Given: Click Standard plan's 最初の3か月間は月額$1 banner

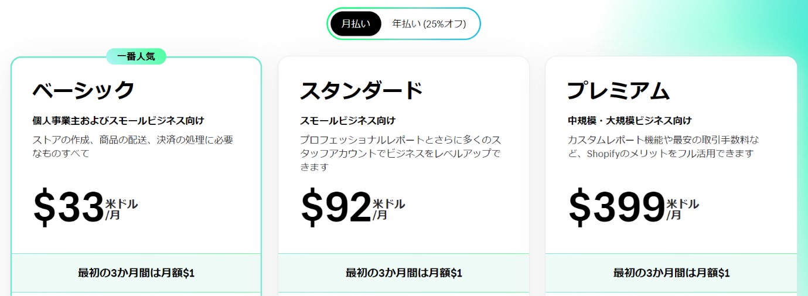Looking at the screenshot, I should (404, 273).
